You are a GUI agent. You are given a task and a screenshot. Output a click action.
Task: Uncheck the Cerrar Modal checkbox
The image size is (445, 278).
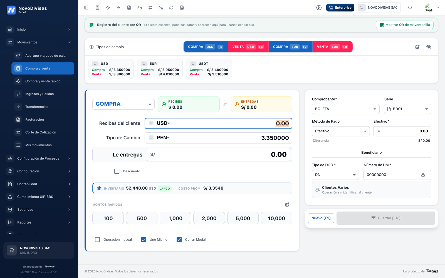[x=179, y=240]
